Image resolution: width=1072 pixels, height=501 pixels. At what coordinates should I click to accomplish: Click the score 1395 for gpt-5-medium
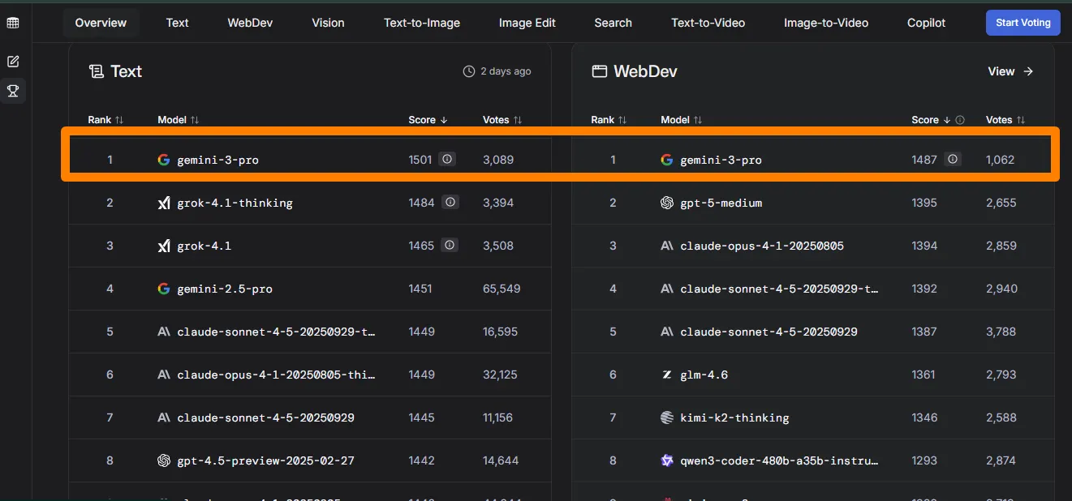pos(924,203)
